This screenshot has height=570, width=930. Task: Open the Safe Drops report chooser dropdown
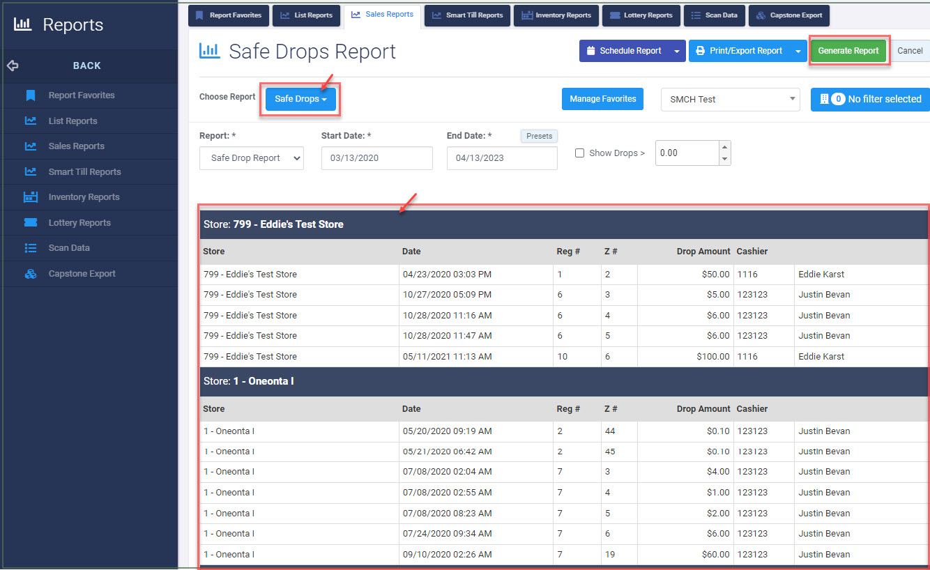point(300,99)
